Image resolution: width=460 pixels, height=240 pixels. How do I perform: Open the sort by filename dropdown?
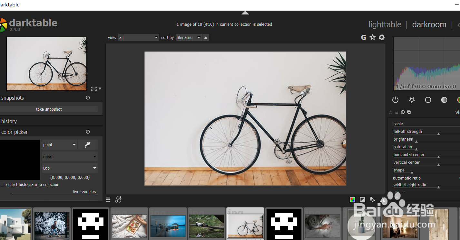tap(189, 38)
